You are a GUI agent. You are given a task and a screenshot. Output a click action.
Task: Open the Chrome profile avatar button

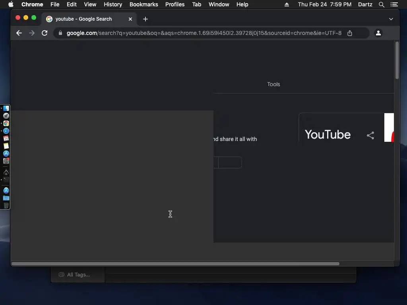click(x=378, y=33)
